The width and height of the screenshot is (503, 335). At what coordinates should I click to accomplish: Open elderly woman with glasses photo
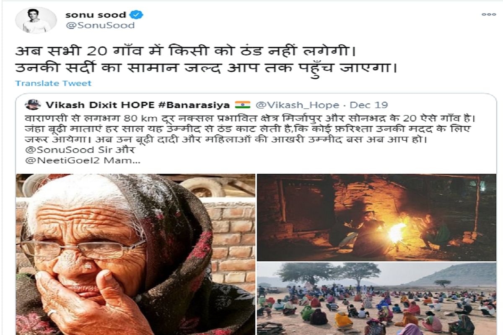135,254
